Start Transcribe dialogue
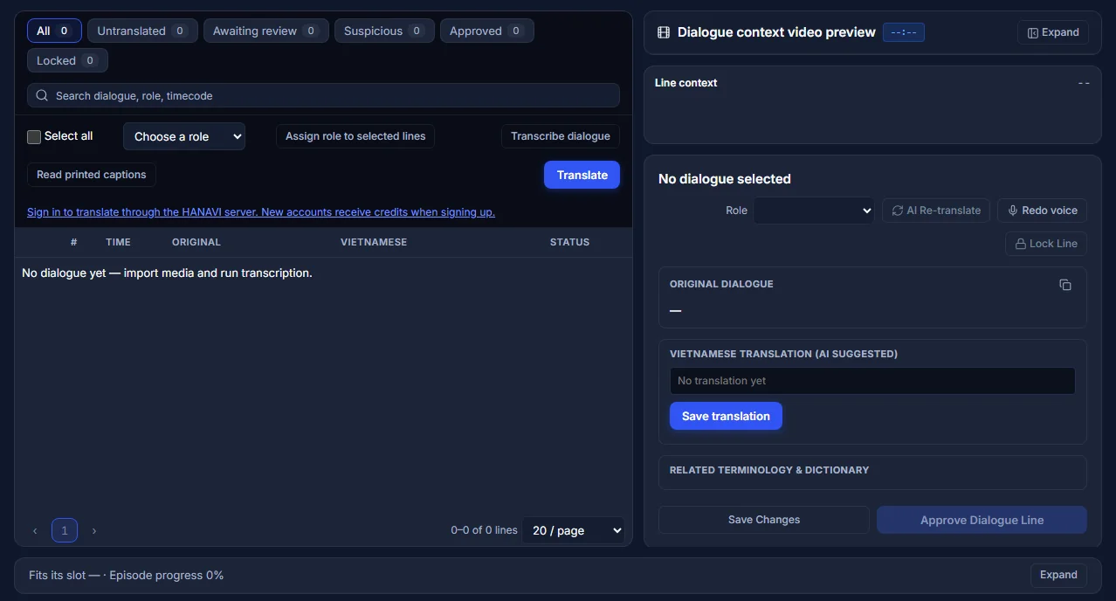The height and width of the screenshot is (601, 1116). coord(561,136)
